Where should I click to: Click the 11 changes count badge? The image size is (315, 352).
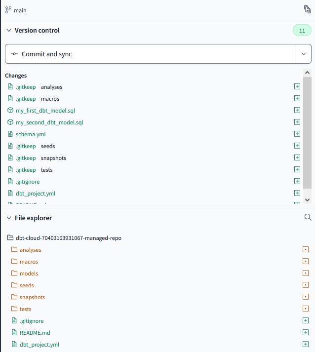[302, 30]
